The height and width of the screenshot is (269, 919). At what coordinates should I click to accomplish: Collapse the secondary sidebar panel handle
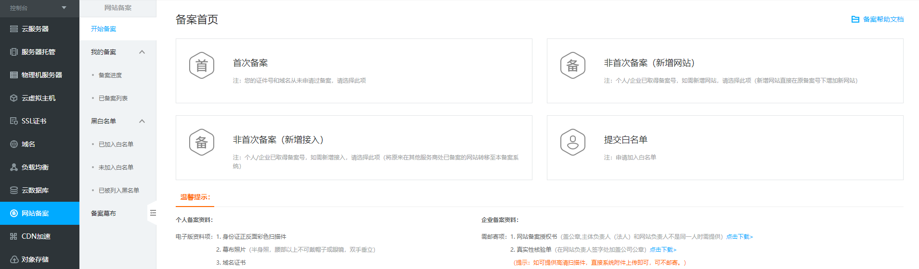click(x=153, y=213)
